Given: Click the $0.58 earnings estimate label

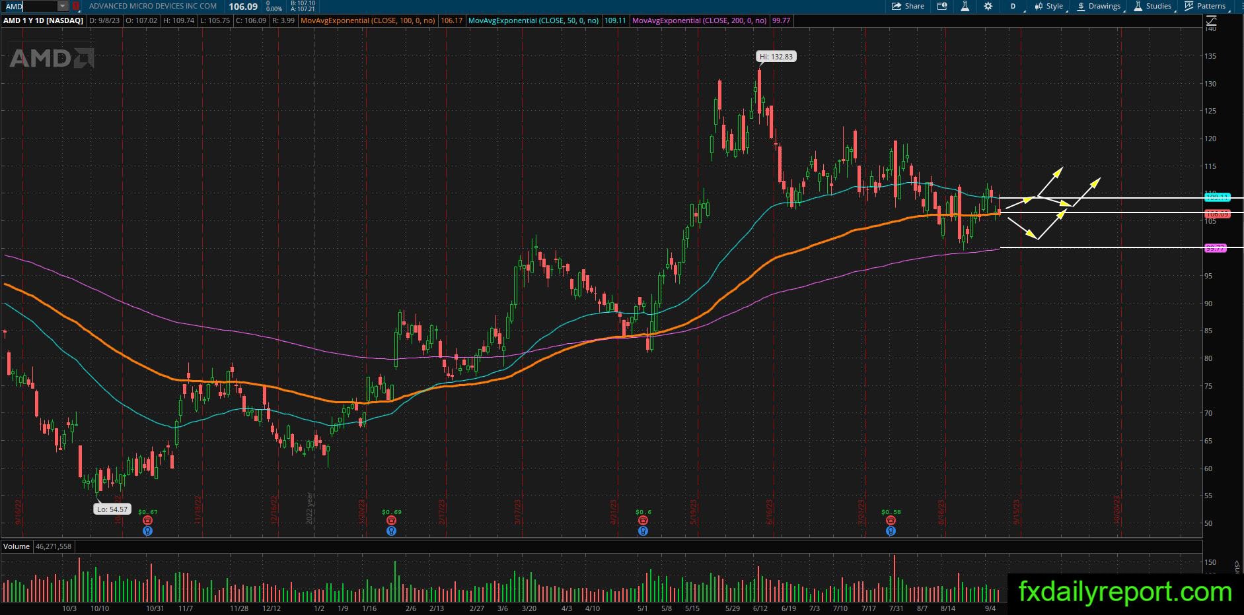Looking at the screenshot, I should [891, 512].
